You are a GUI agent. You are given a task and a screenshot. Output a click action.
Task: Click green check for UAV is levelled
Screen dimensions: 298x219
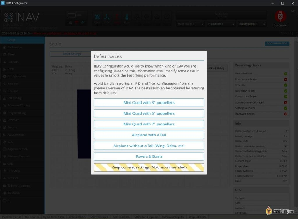point(286,73)
